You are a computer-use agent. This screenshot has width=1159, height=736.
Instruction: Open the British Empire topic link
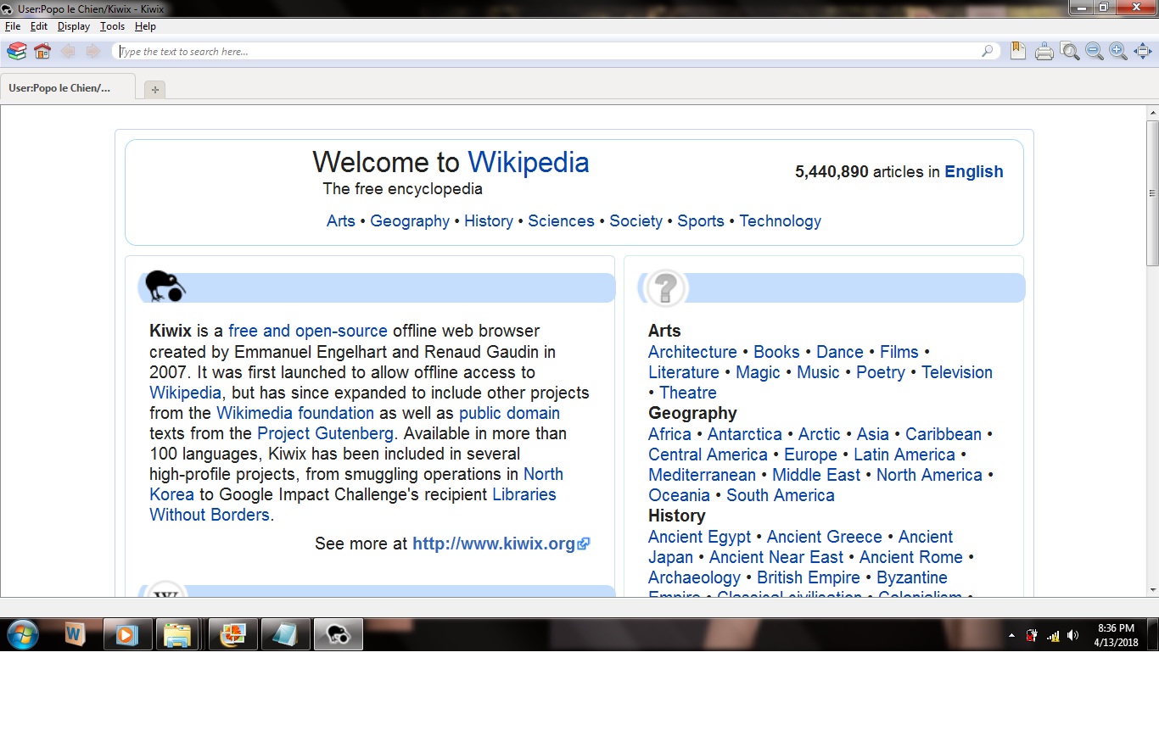click(809, 577)
